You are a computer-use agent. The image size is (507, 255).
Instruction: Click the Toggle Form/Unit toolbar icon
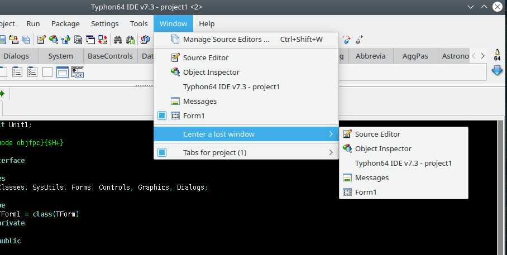(x=103, y=40)
